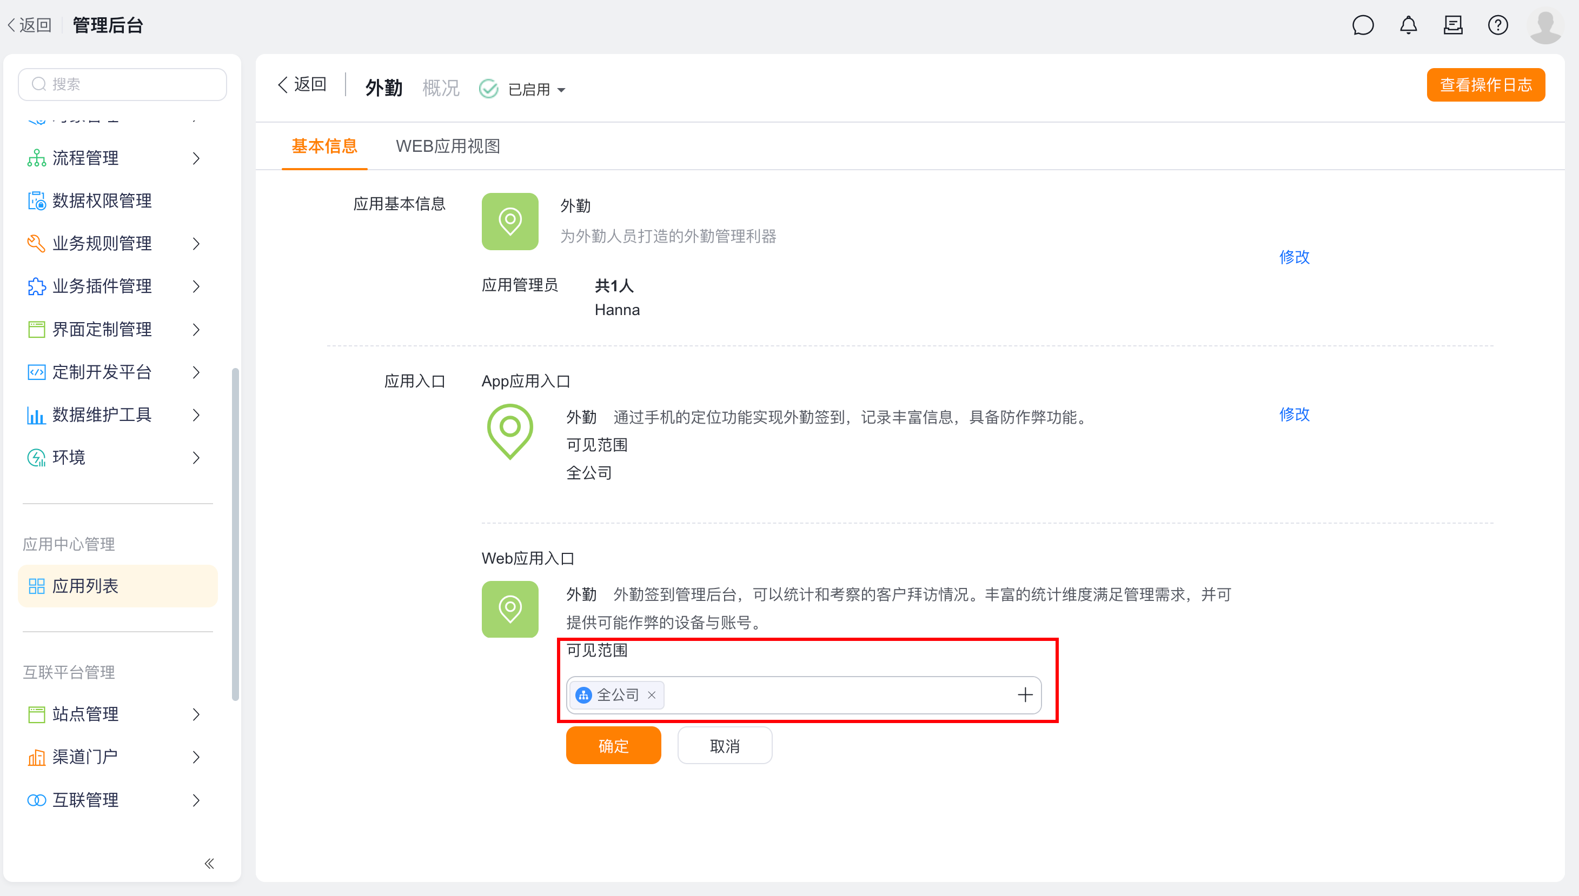Open the notification bell icon
The image size is (1579, 896).
1409,25
